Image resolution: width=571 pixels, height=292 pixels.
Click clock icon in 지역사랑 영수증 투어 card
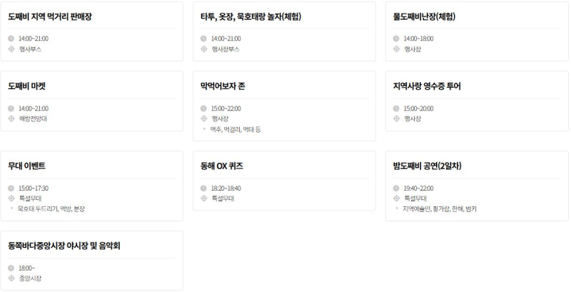(396, 109)
